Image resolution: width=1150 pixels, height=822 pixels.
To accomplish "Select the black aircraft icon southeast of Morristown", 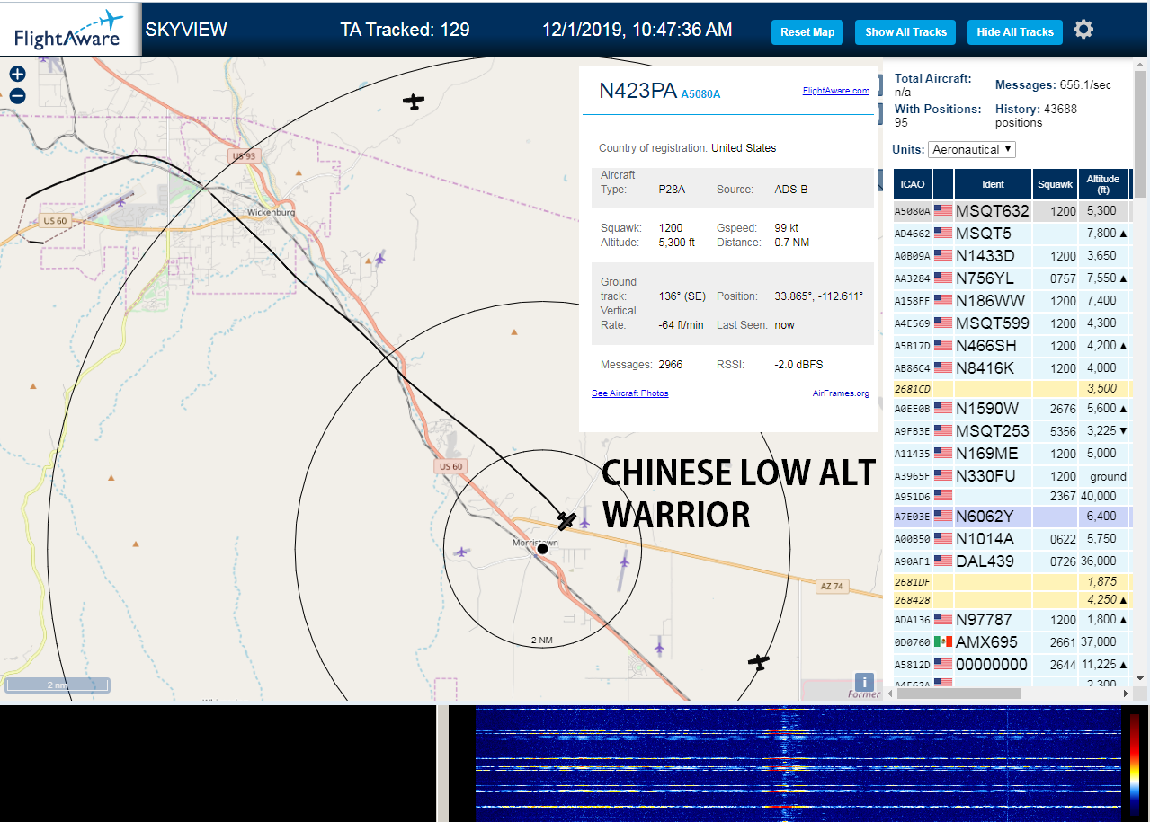I will (760, 662).
